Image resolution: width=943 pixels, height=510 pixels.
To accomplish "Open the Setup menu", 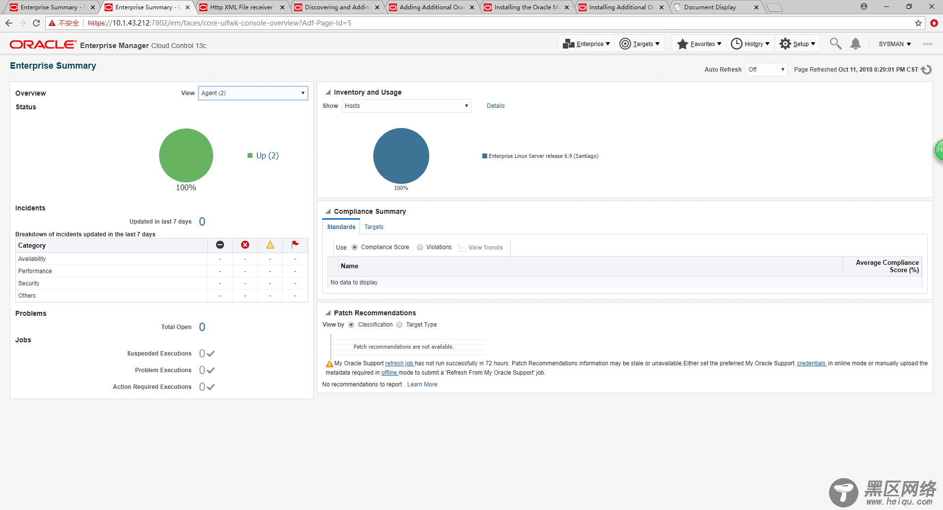I will pos(797,44).
